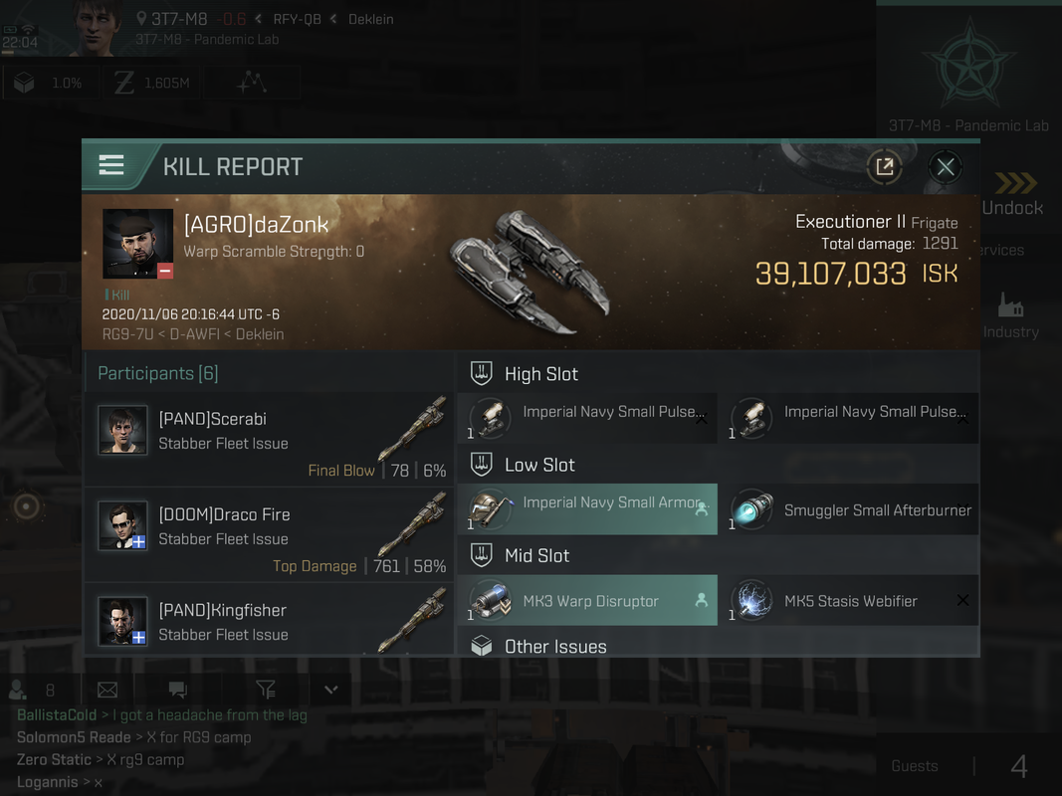Viewport: 1062px width, 796px height.
Task: Collapse the High Slot section
Action: point(718,374)
